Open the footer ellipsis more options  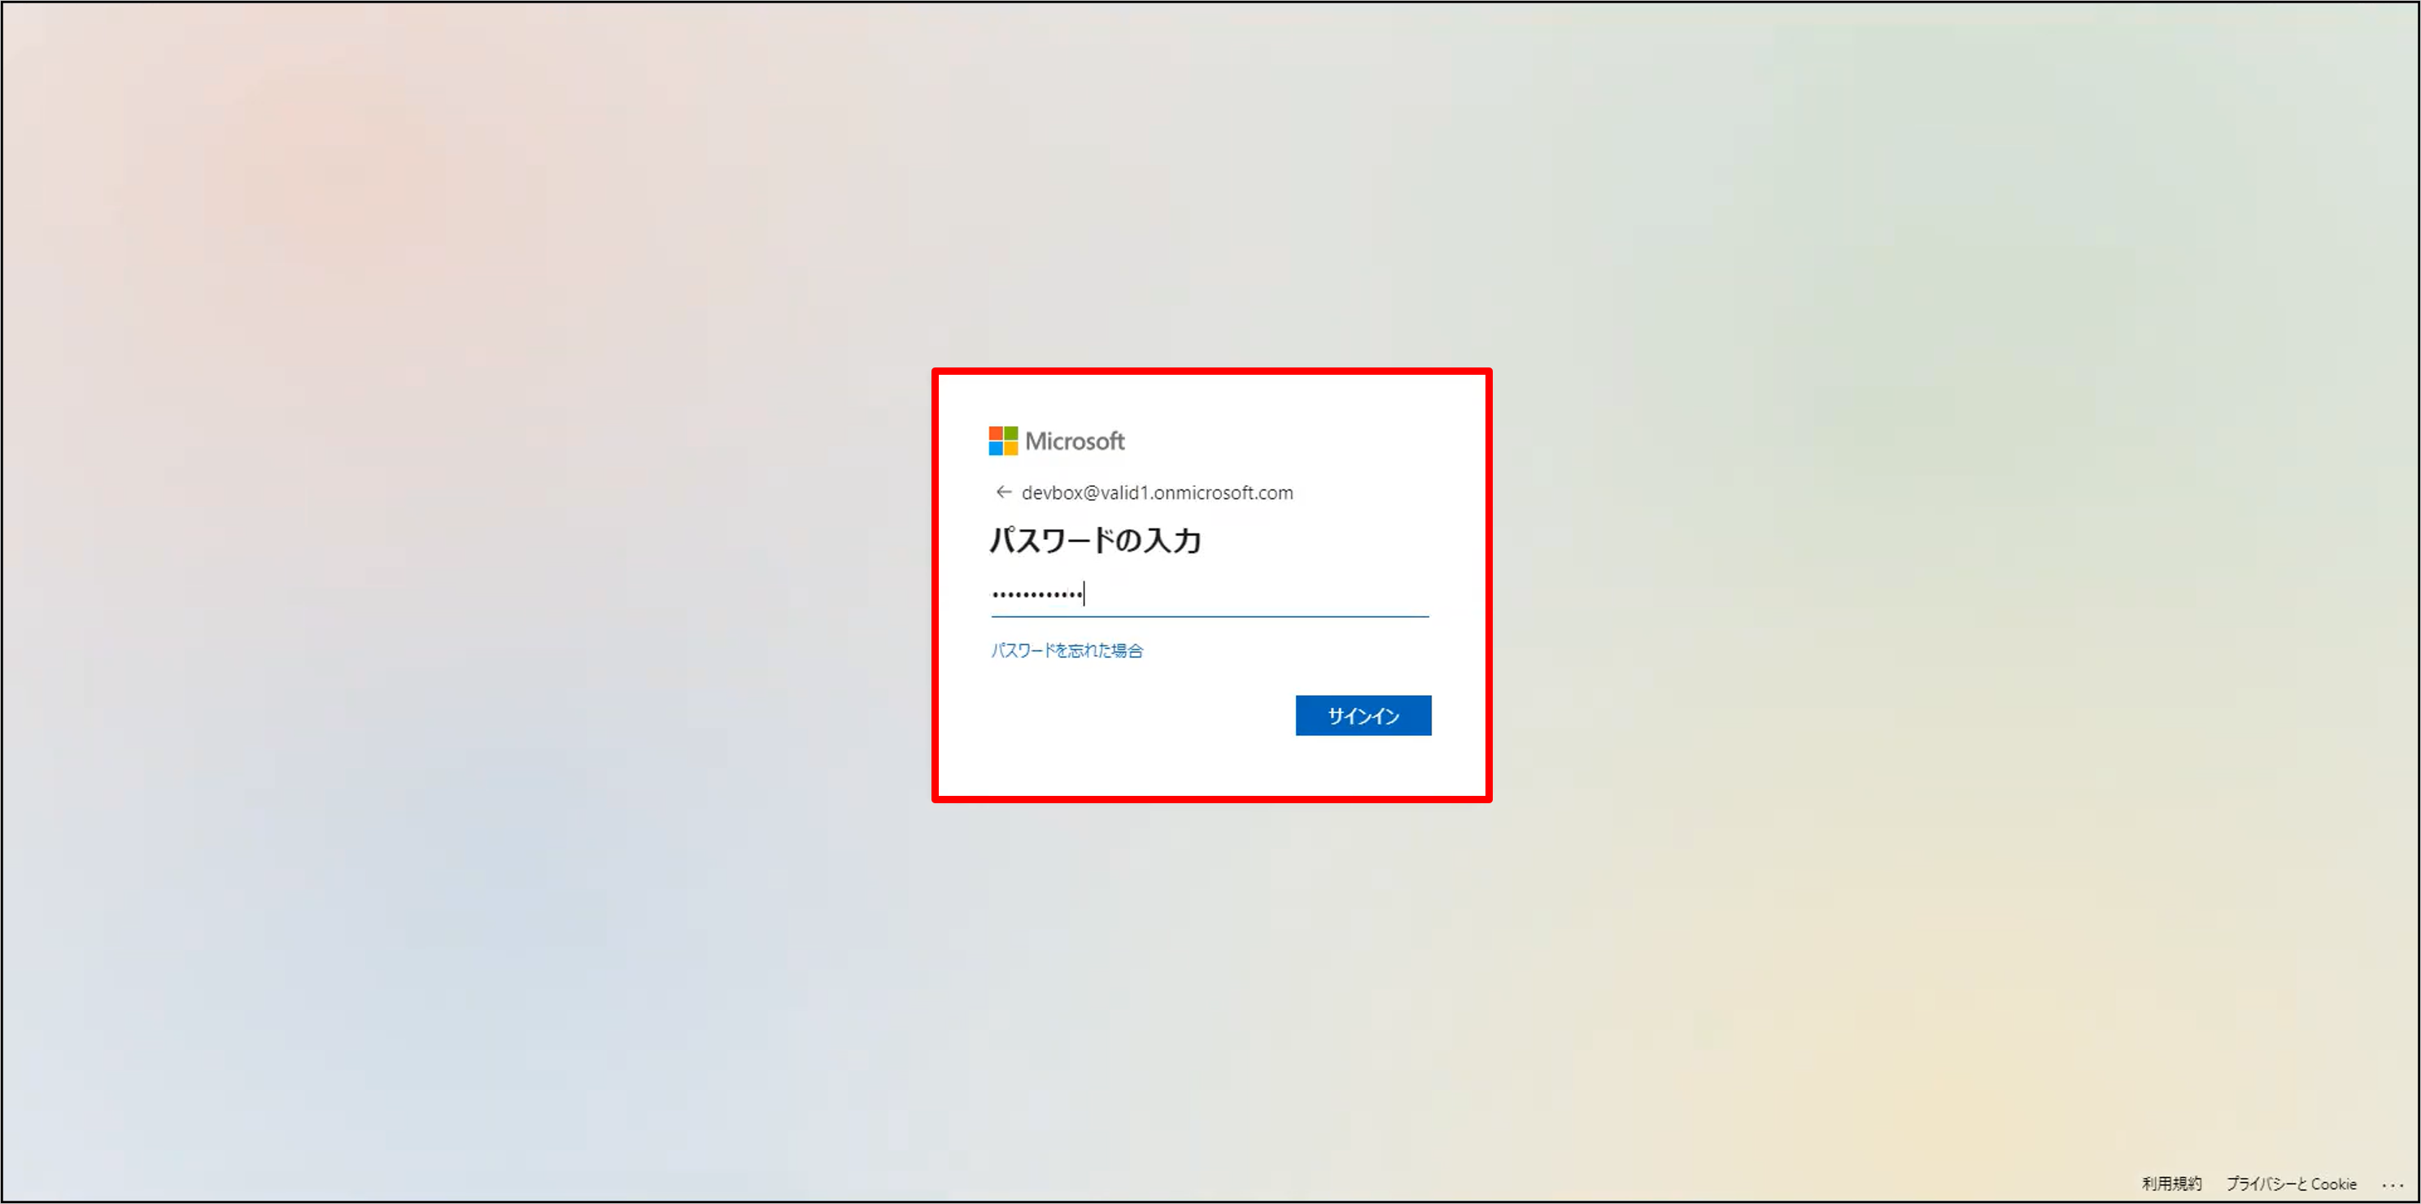pyautogui.click(x=2393, y=1184)
